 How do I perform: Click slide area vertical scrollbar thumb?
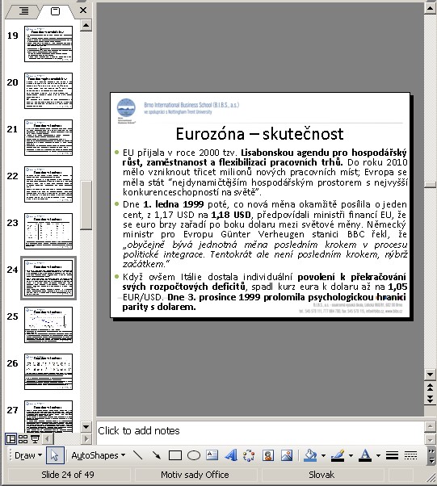[x=430, y=184]
